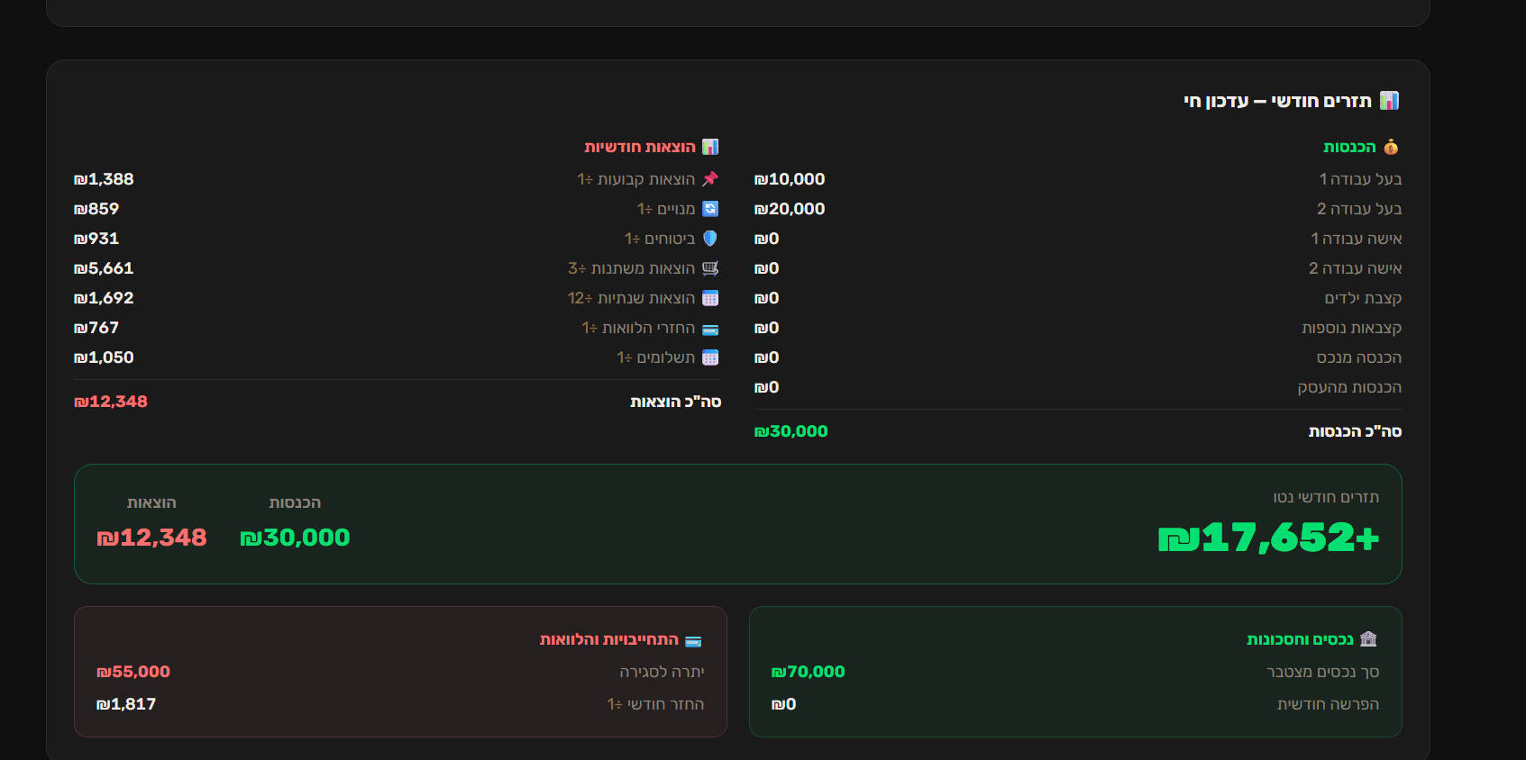Click the תזרים חודשי נטו caption
Image resolution: width=1526 pixels, height=760 pixels.
tap(1326, 497)
